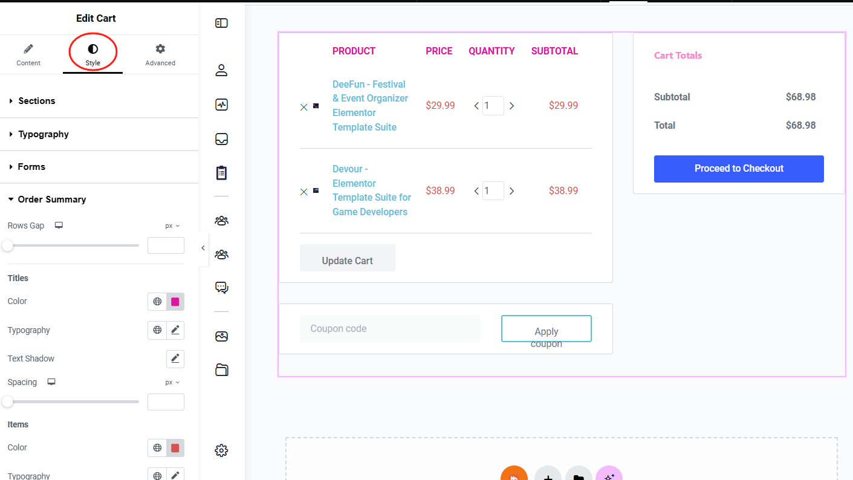Click inside the Coupon code field

[x=389, y=328]
